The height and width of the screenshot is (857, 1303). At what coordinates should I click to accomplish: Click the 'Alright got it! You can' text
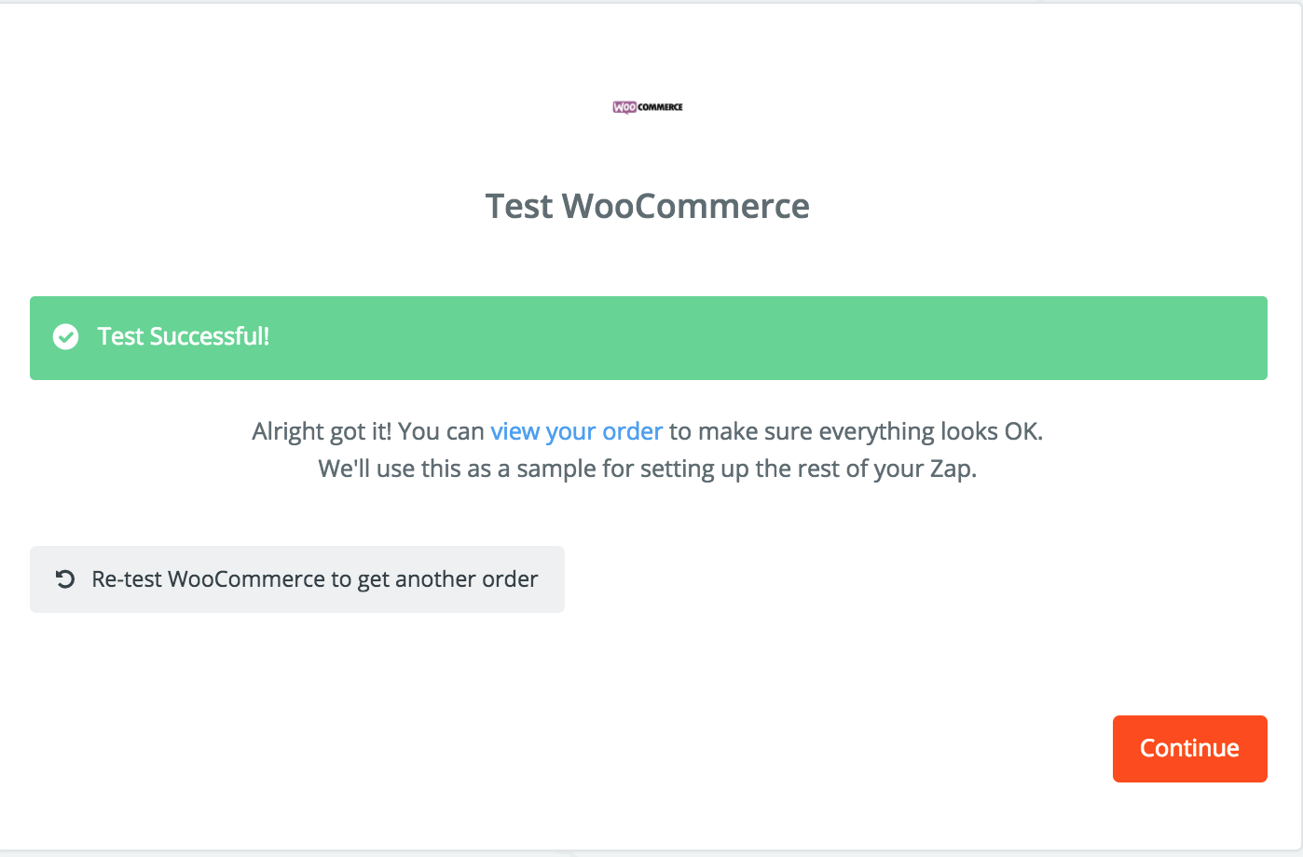367,431
